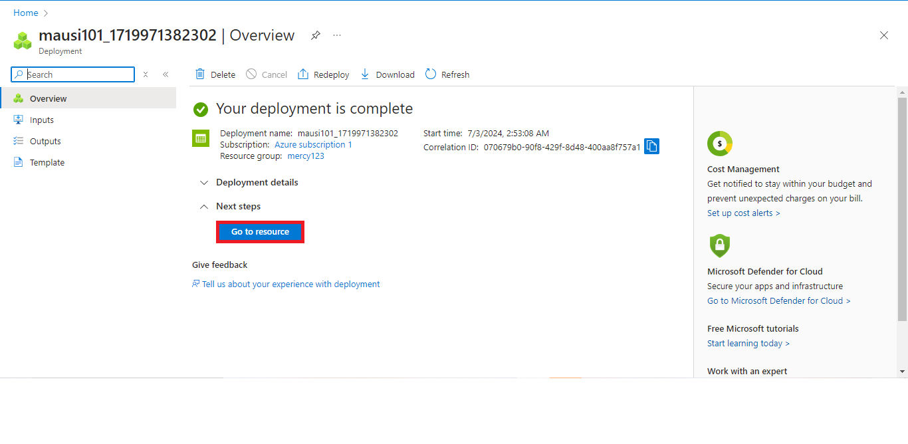
Task: Open Outputs in the sidebar
Action: point(88,141)
